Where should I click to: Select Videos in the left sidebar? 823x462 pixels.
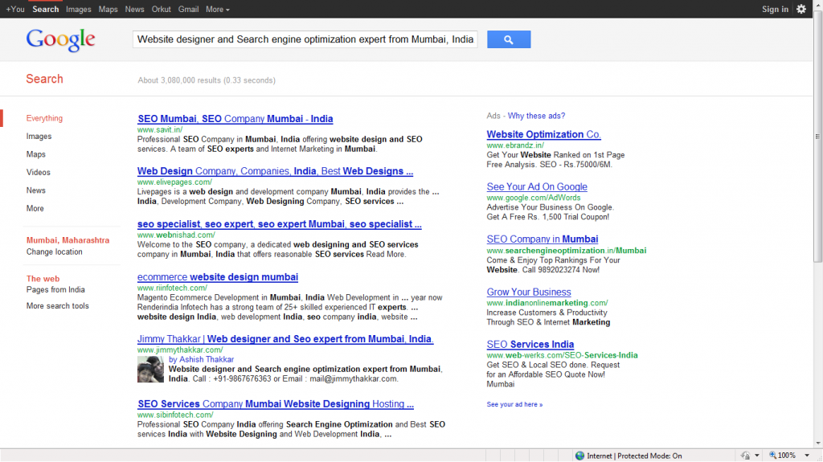coord(39,172)
